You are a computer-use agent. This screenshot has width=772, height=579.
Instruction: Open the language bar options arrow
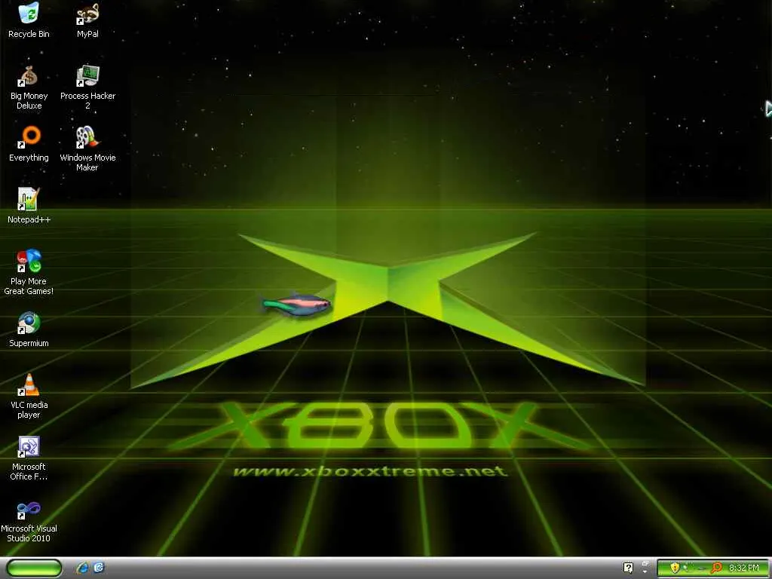[x=645, y=571]
